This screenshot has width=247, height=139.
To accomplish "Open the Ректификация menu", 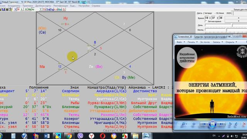I will pos(61,6).
